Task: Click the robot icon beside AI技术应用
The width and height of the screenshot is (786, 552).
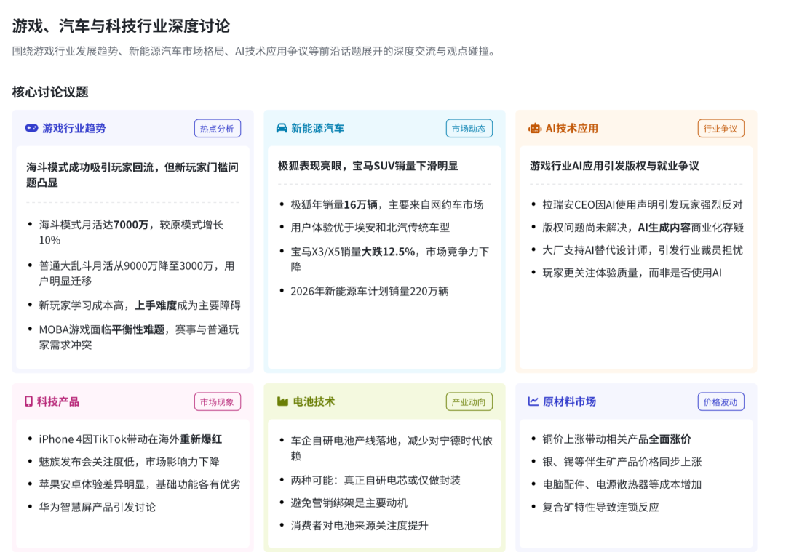Action: tap(535, 129)
